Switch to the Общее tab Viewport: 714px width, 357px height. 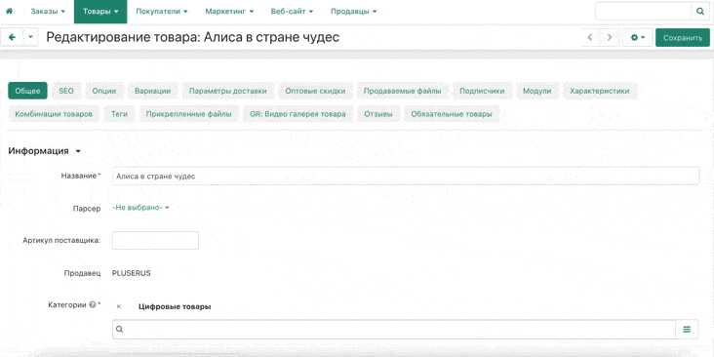27,91
